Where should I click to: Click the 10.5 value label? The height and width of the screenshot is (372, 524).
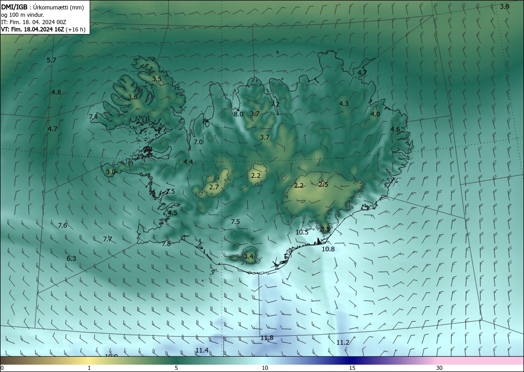(x=302, y=232)
